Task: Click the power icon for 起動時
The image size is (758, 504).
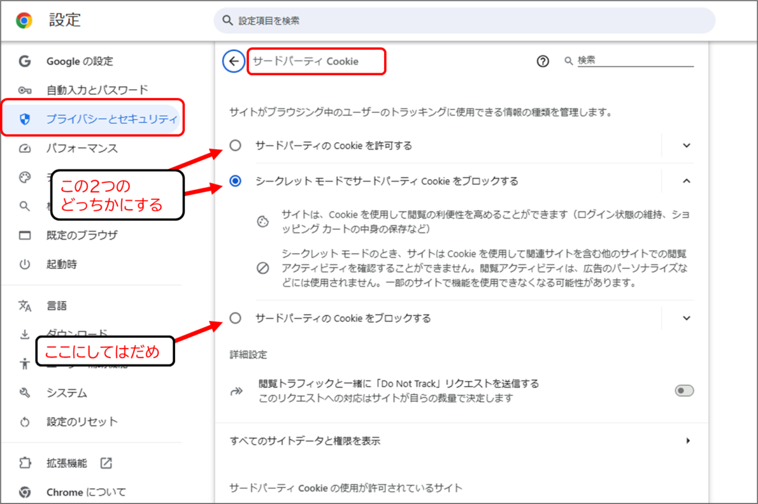Action: point(25,265)
